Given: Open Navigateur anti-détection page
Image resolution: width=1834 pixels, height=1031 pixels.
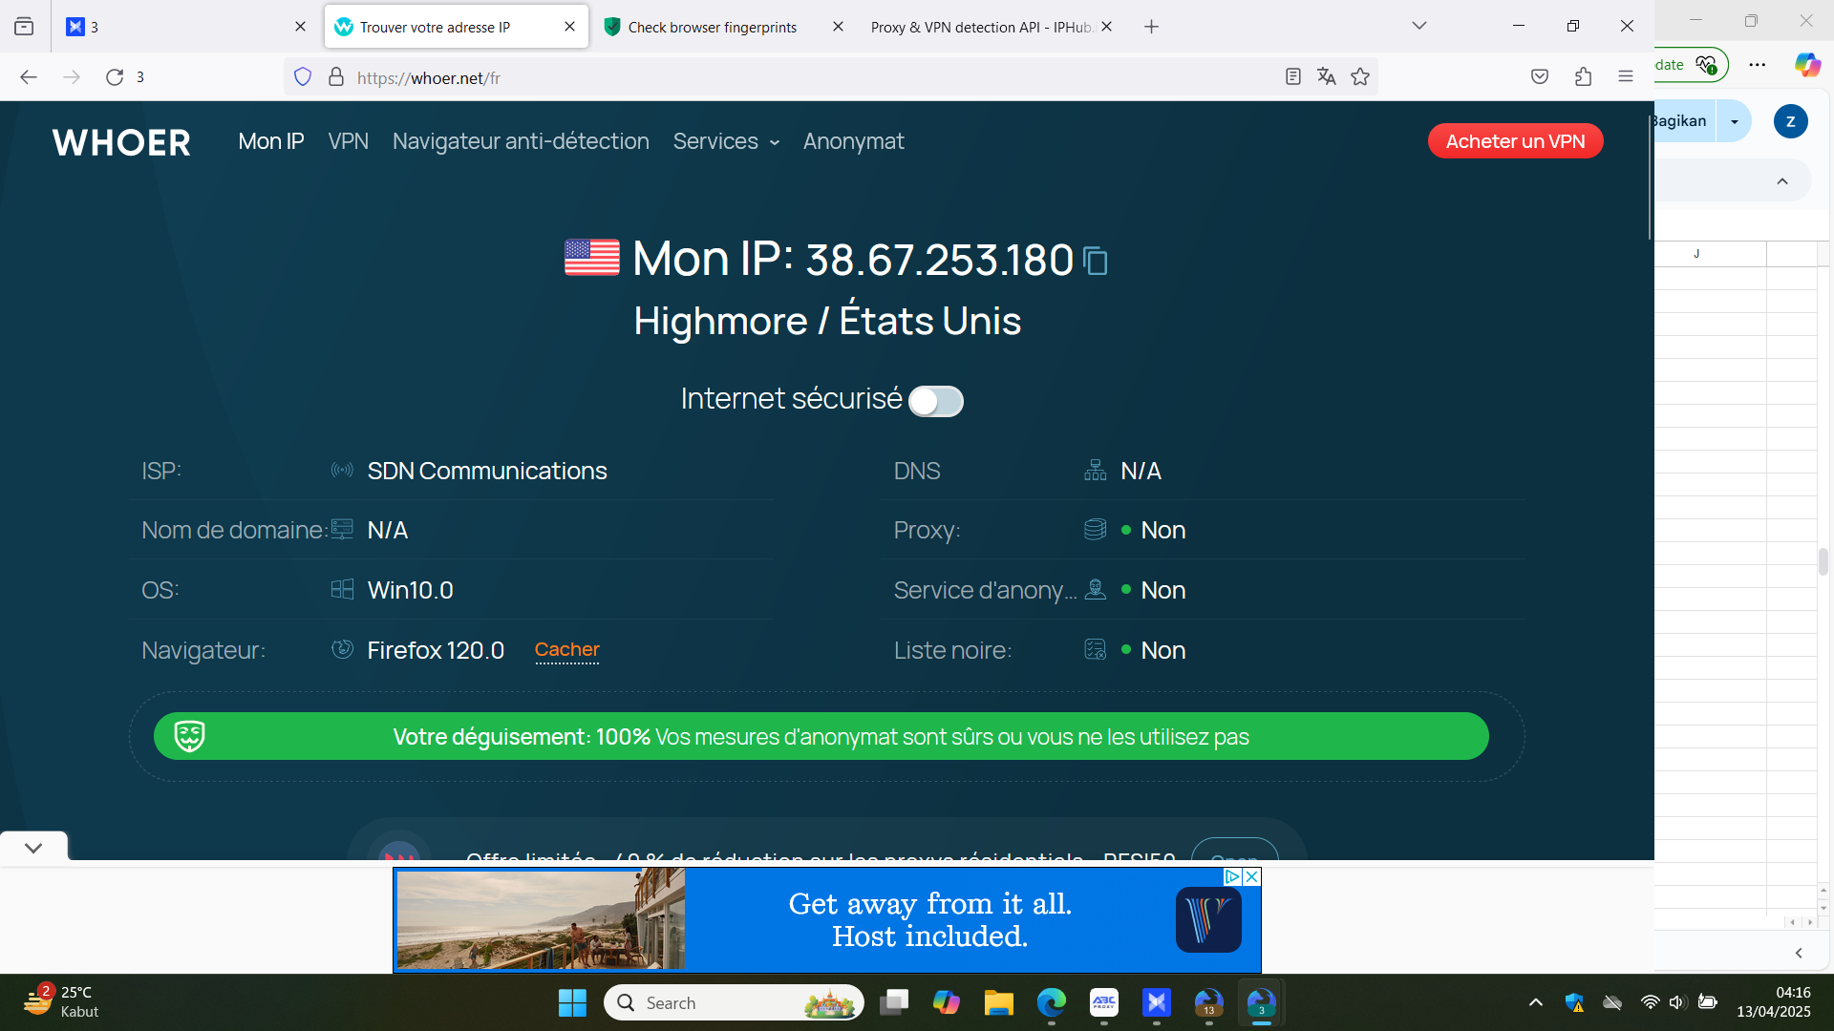Looking at the screenshot, I should click(x=521, y=141).
